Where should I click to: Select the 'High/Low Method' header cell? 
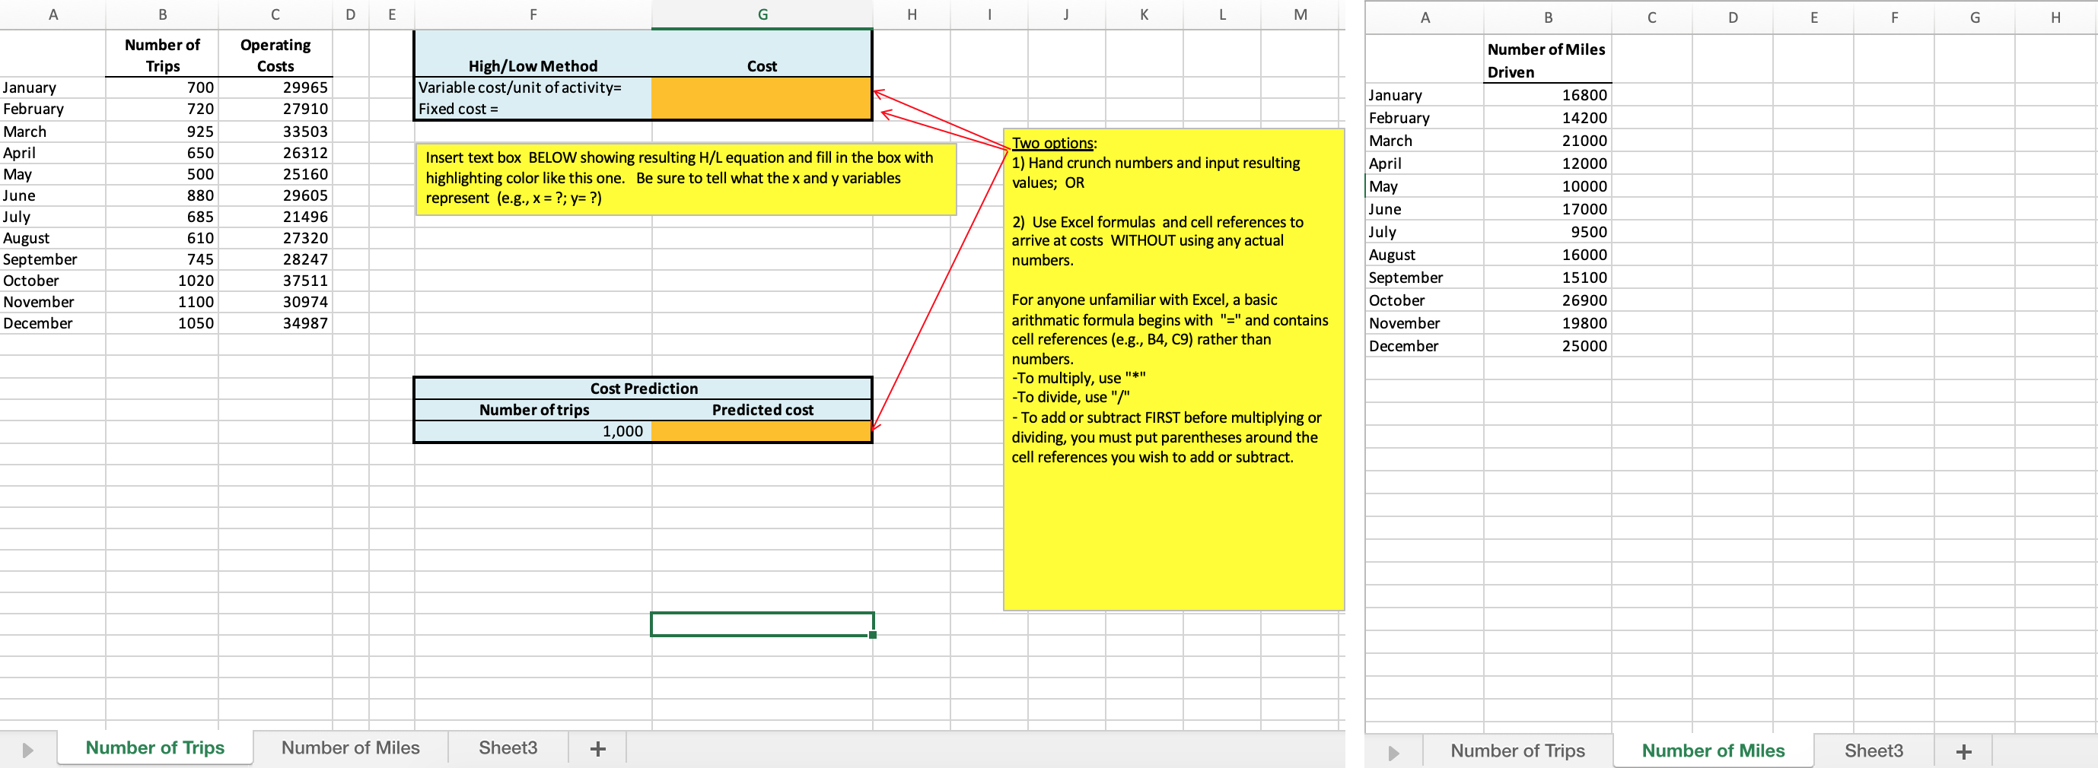(x=533, y=55)
